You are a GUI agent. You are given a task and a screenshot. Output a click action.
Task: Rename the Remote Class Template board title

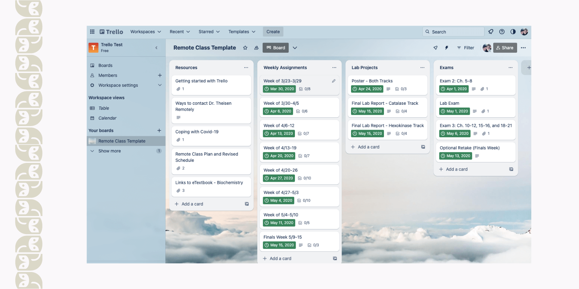coord(205,48)
